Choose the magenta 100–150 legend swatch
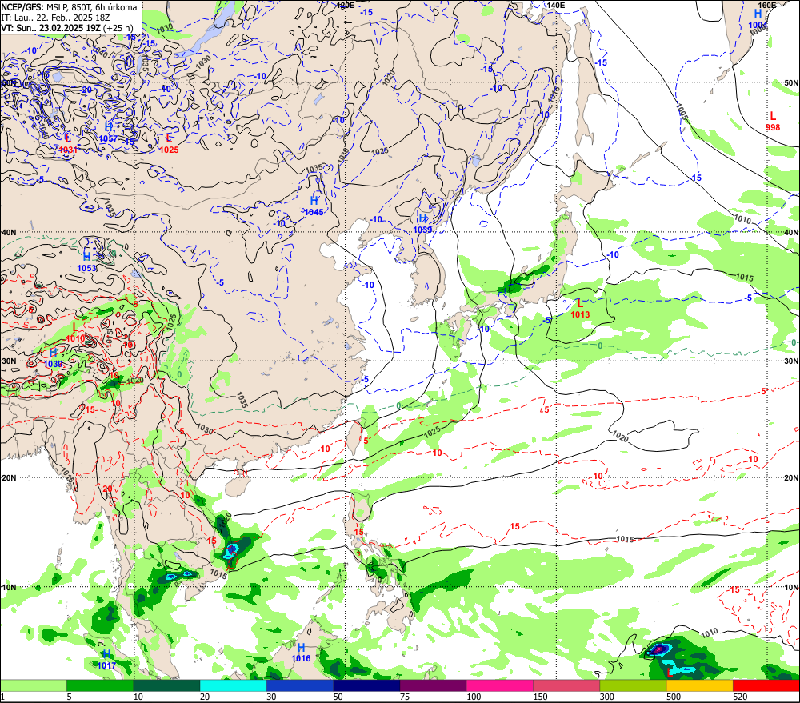The width and height of the screenshot is (800, 703). 499,685
